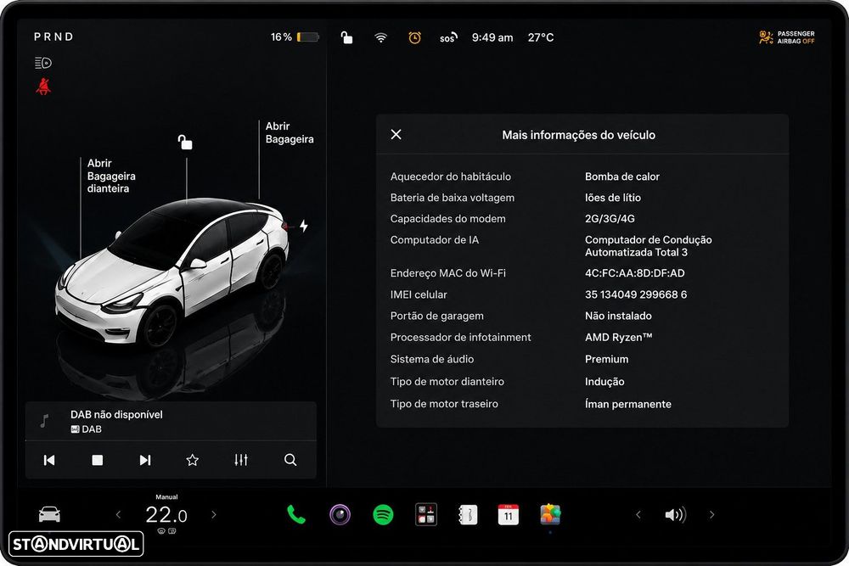This screenshot has width=849, height=566.
Task: Unlock the car using the padlock above it
Action: [x=185, y=142]
